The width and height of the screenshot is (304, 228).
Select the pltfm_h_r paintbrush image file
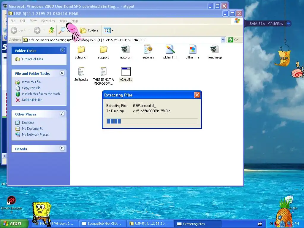point(170,52)
